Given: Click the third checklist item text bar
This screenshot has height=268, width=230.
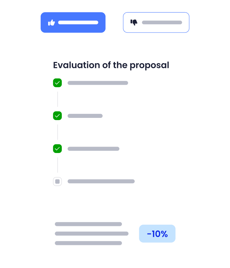Looking at the screenshot, I should (93, 149).
